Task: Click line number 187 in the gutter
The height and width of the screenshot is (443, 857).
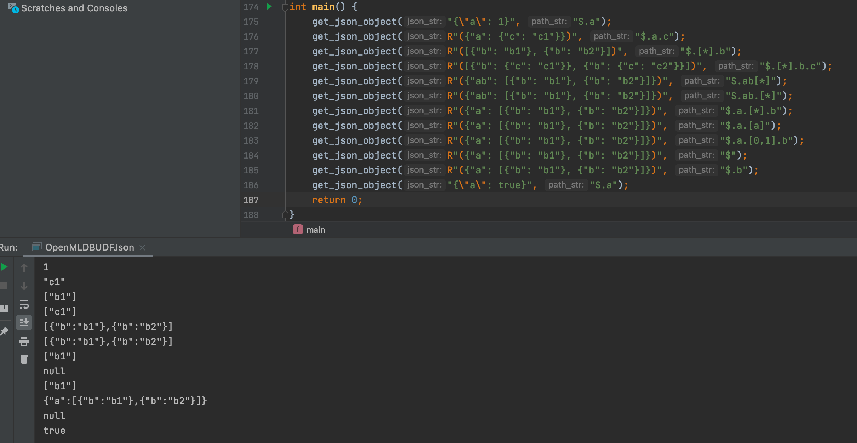Action: 251,200
